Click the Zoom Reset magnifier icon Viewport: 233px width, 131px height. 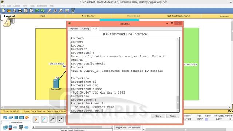click(x=55, y=11)
